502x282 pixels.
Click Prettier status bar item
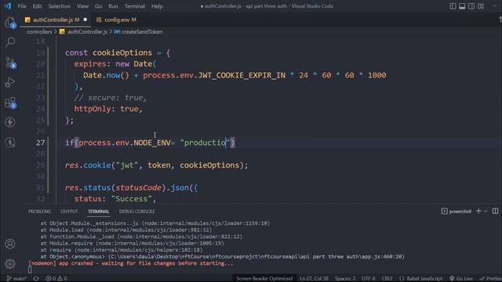pyautogui.click(x=490, y=279)
